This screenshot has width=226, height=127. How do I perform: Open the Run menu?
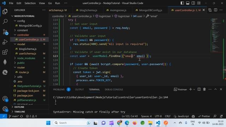pyautogui.click(x=57, y=3)
